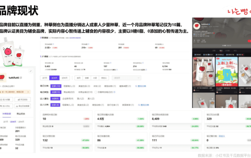Open the 请选择 dropdown box

126,78
